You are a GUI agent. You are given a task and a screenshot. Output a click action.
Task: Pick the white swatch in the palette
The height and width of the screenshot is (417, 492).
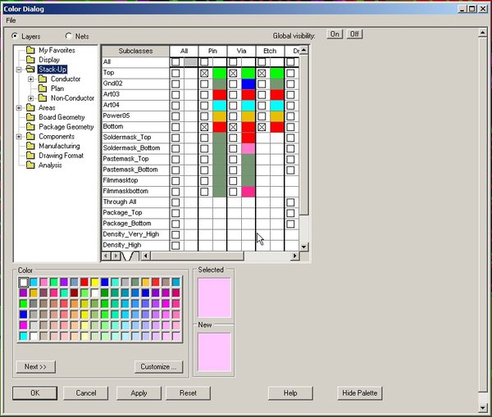[x=24, y=282]
